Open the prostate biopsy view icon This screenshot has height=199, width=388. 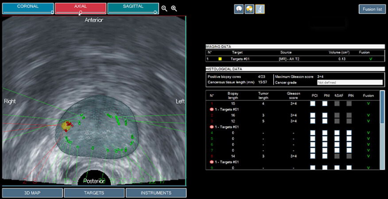[239, 9]
